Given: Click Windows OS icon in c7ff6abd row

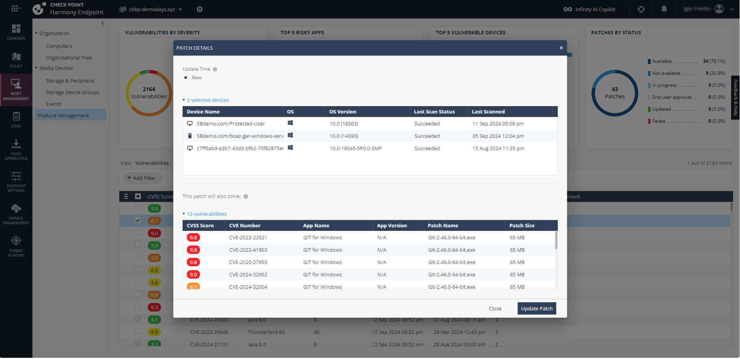Looking at the screenshot, I should pyautogui.click(x=290, y=148).
